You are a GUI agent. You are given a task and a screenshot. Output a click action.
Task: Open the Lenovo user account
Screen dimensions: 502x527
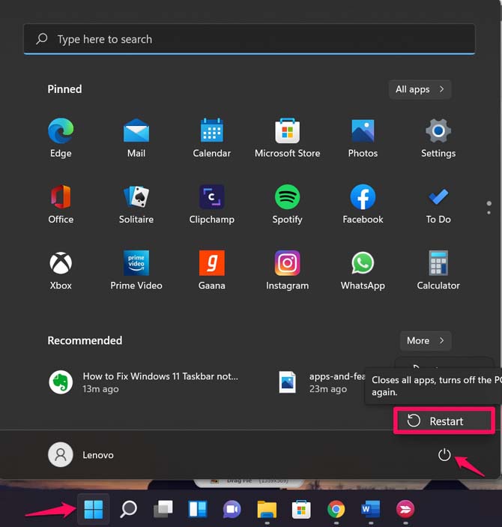[x=81, y=455]
